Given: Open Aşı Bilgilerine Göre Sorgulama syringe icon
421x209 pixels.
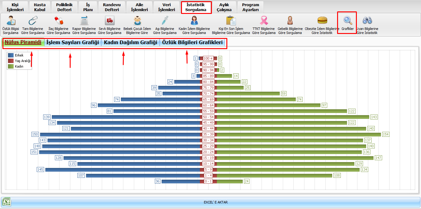Looking at the screenshot, I should (165, 21).
